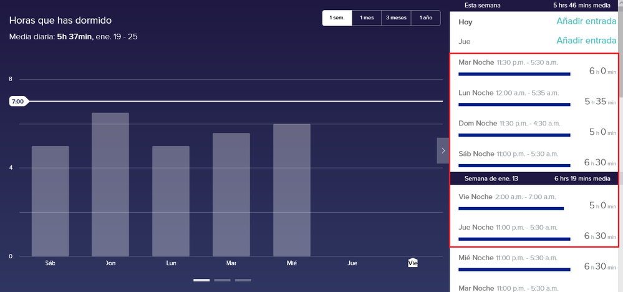Image resolution: width=623 pixels, height=292 pixels.
Task: Add sleep entry for Jue
Action: point(586,41)
